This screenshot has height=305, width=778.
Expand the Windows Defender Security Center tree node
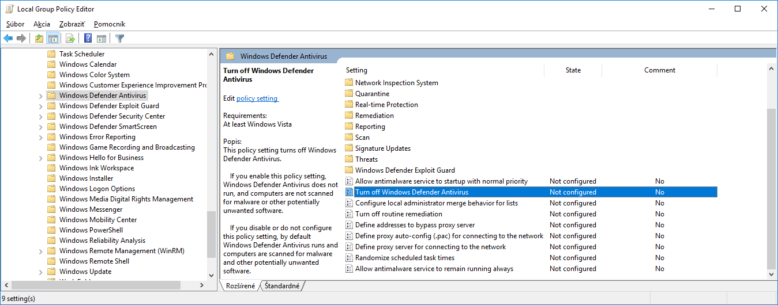(40, 116)
